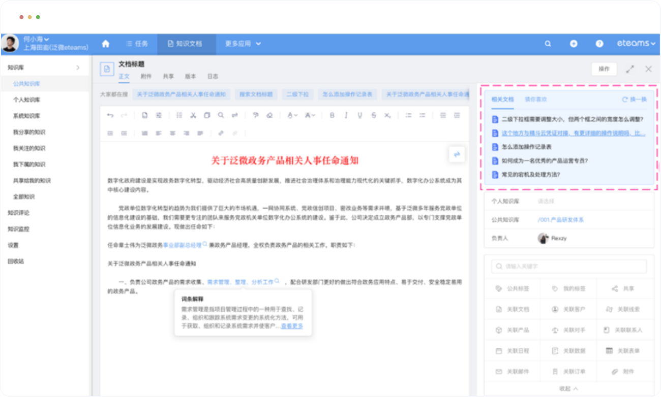The width and height of the screenshot is (661, 397).
Task: Expand the 更多应用 dropdown menu
Action: pyautogui.click(x=243, y=44)
